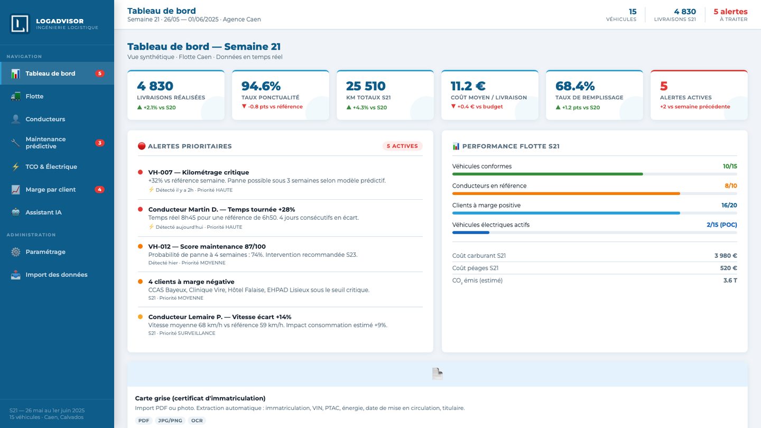Open the Flotte menu entry
The height and width of the screenshot is (428, 761).
[x=57, y=96]
